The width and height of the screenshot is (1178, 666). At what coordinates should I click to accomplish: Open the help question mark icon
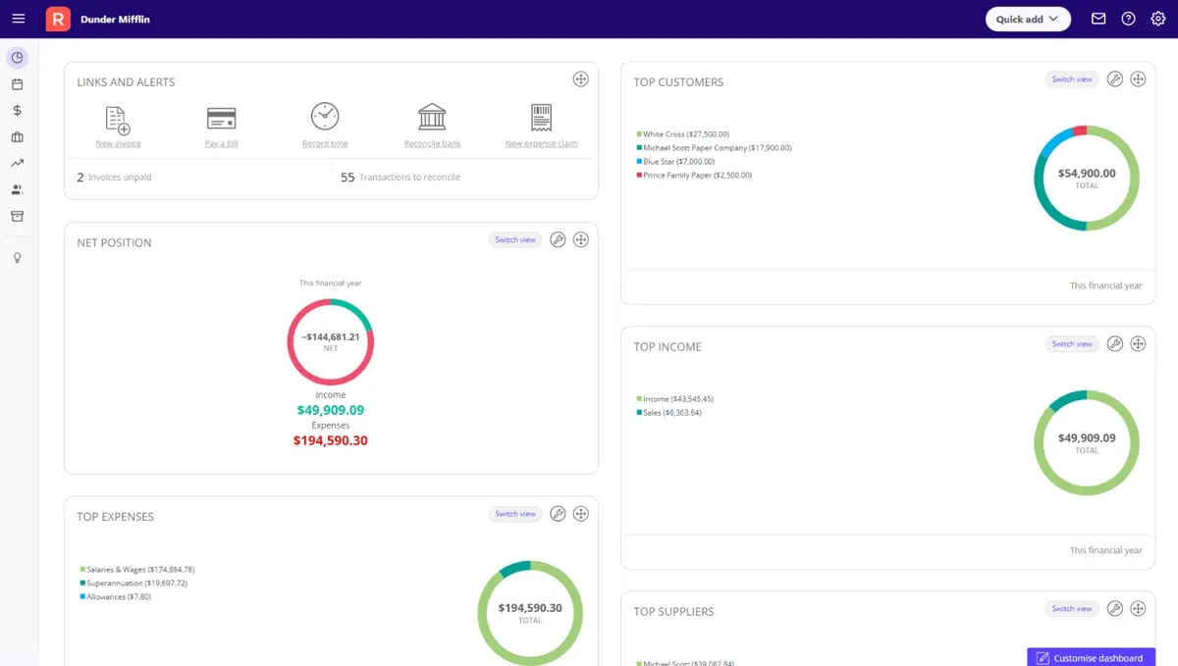click(x=1128, y=19)
